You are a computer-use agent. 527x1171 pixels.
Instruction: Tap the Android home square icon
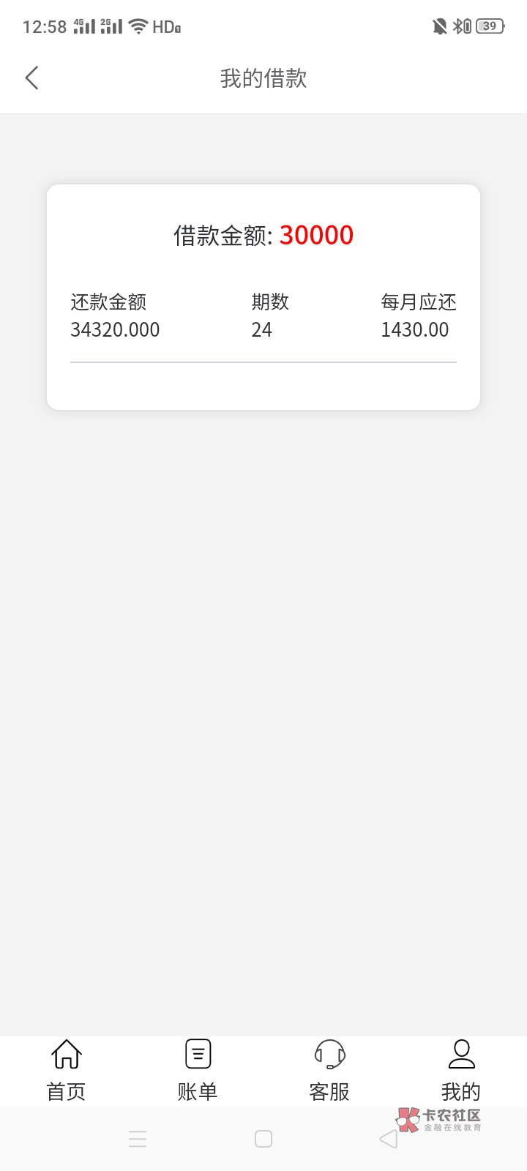coord(263,1139)
